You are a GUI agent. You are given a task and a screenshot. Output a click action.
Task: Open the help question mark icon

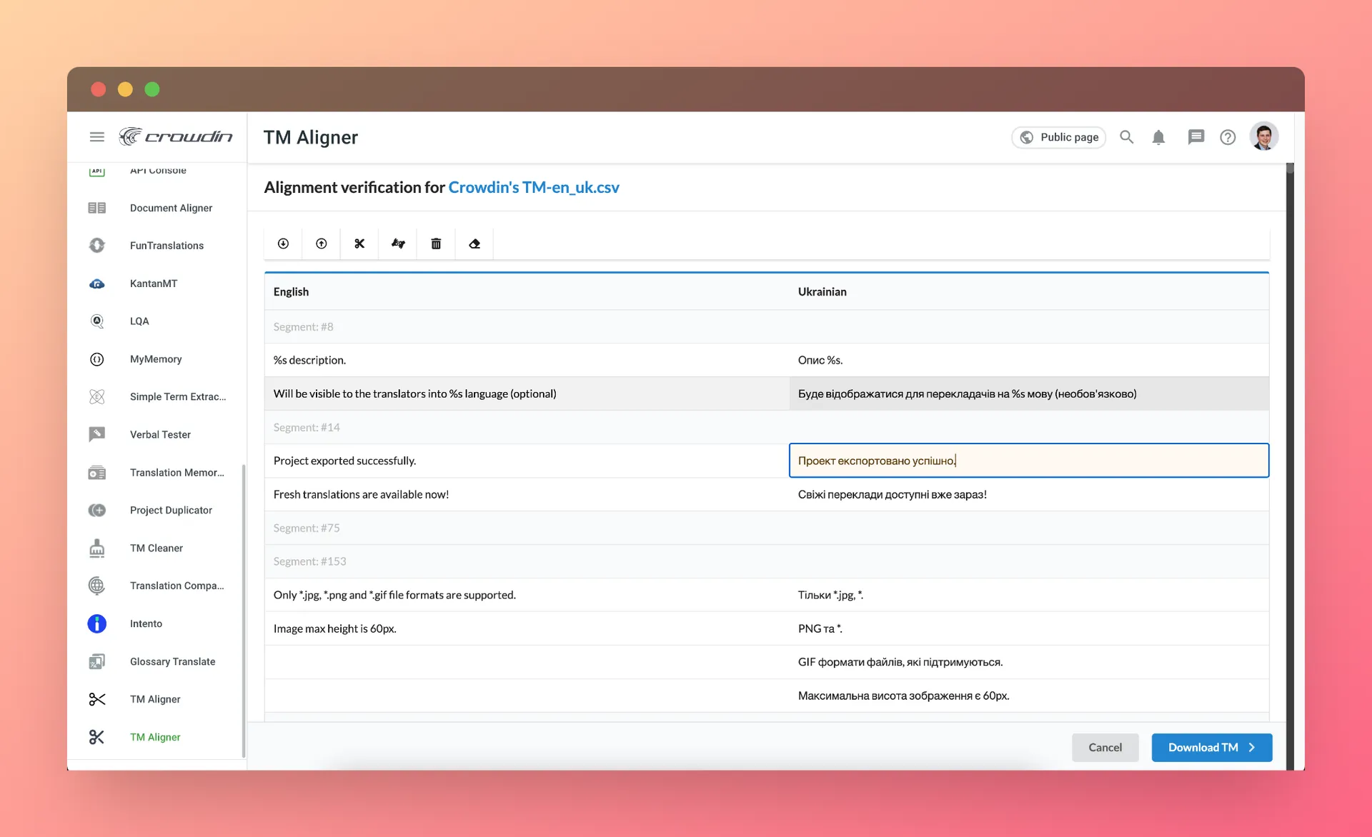[x=1228, y=137]
